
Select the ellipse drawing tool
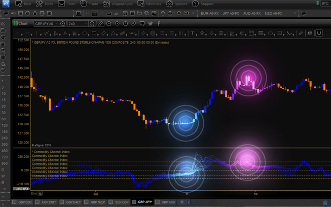point(85,33)
